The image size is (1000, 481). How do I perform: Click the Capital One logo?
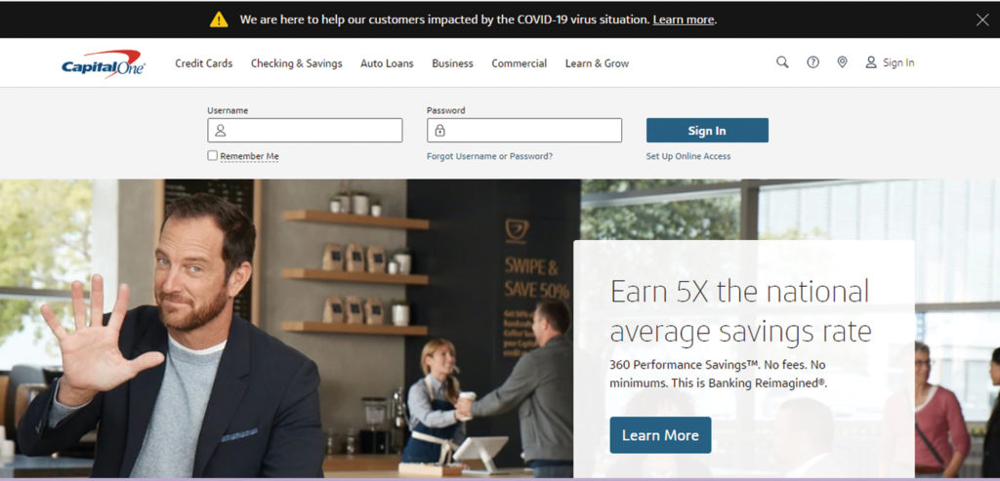103,63
